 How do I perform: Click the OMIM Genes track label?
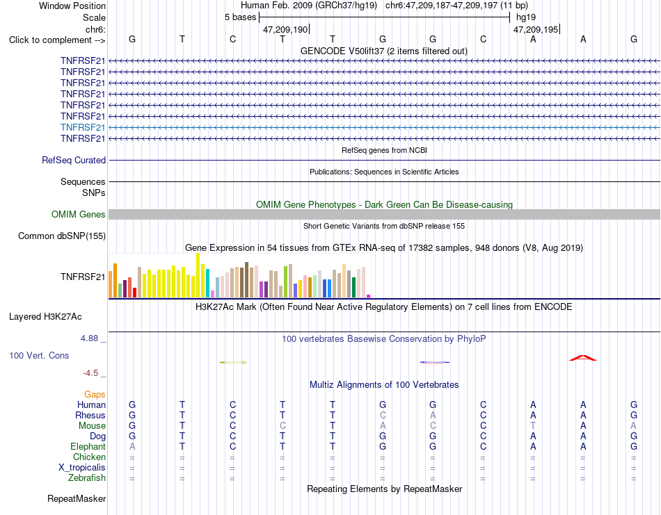(78, 214)
